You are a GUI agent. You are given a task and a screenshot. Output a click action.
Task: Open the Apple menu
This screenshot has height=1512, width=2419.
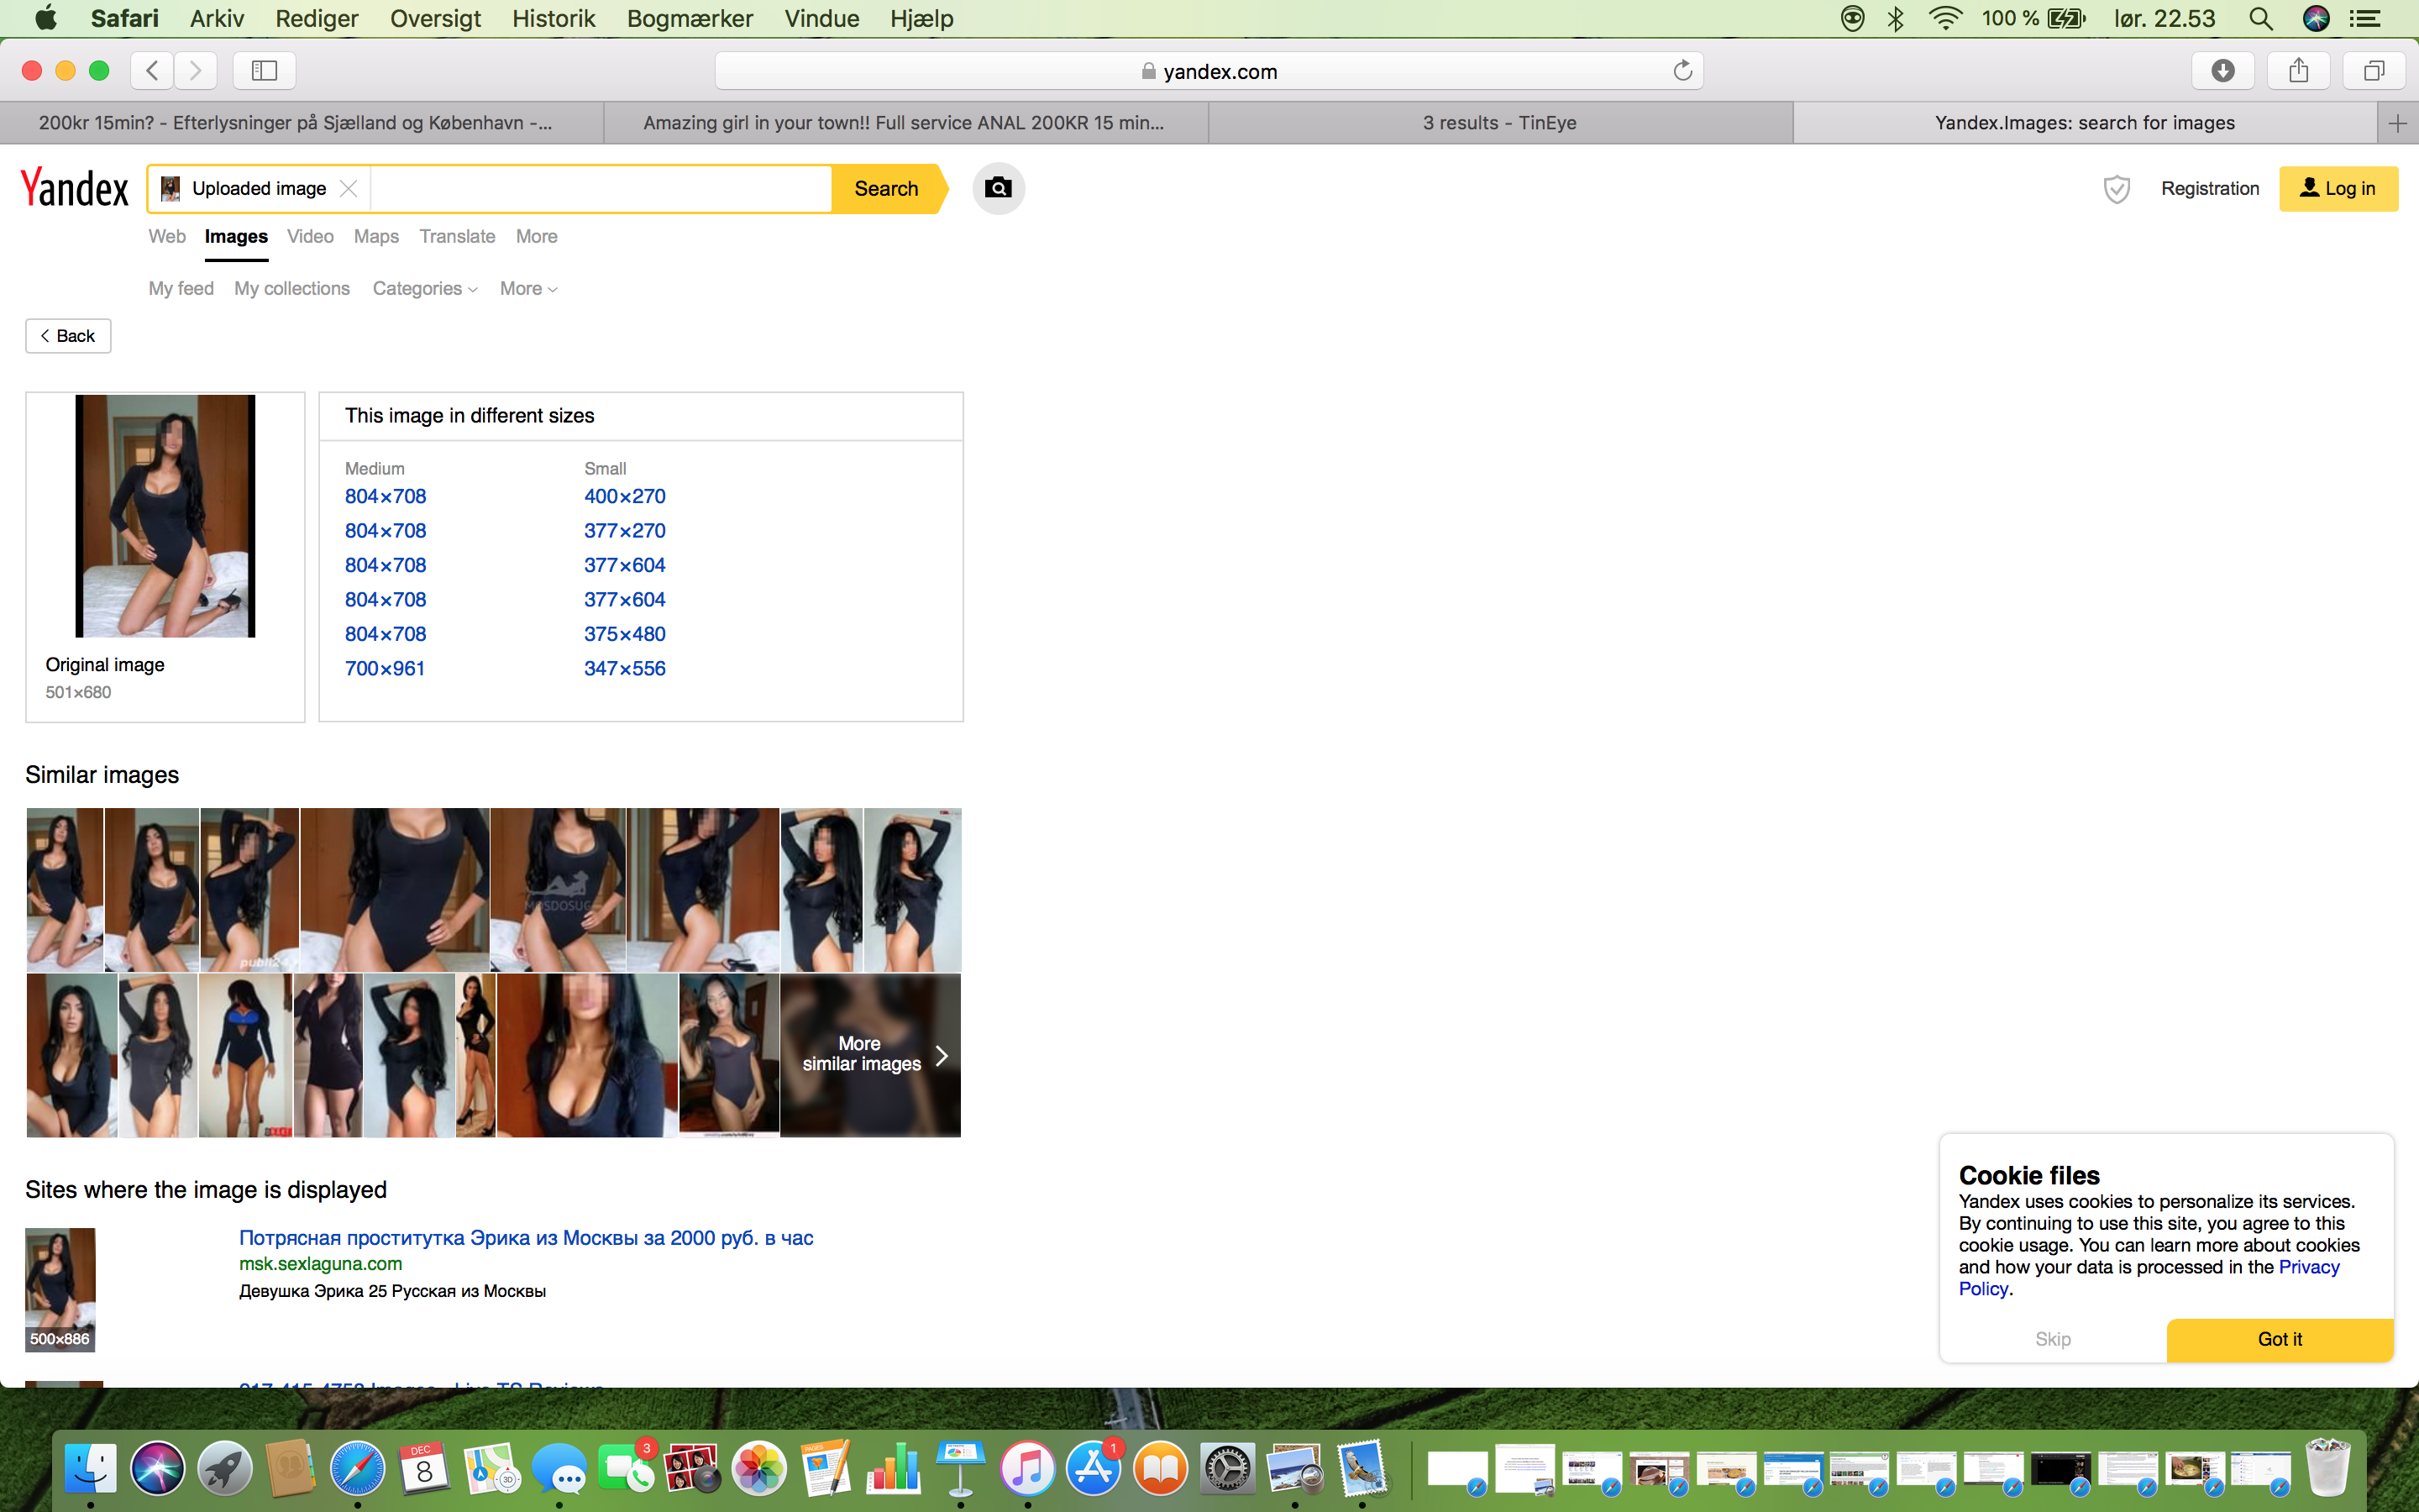46,18
